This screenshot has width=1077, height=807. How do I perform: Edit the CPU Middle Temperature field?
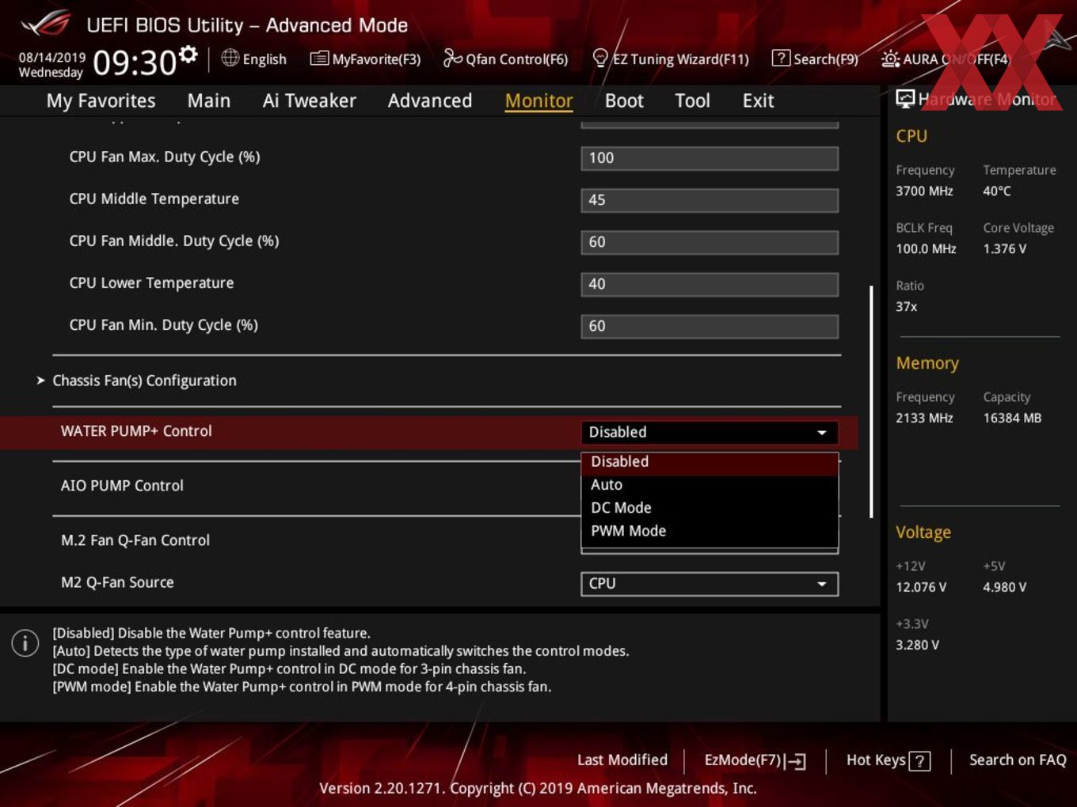(x=709, y=200)
